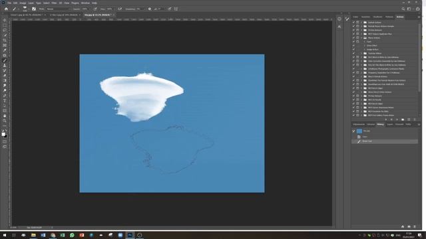Open the Actions panel flyout menu
The width and height of the screenshot is (426, 239).
click(419, 17)
